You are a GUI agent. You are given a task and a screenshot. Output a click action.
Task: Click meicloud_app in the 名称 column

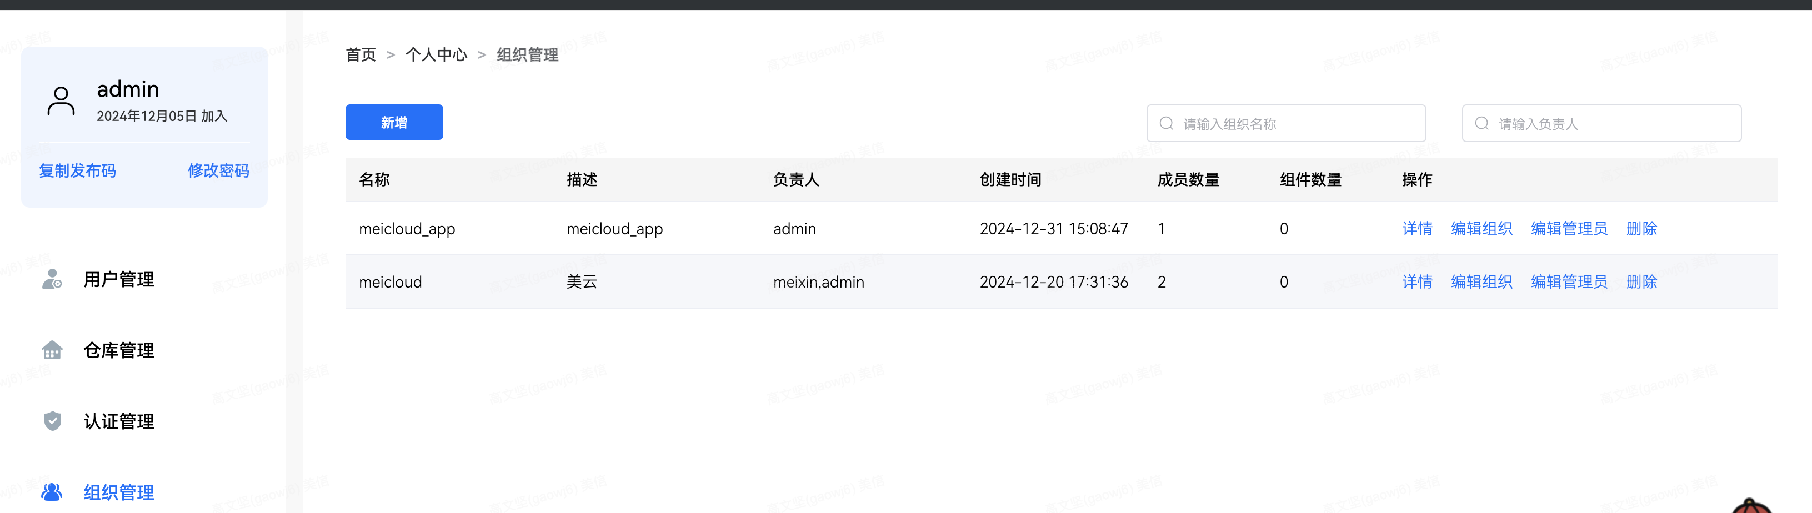tap(407, 229)
